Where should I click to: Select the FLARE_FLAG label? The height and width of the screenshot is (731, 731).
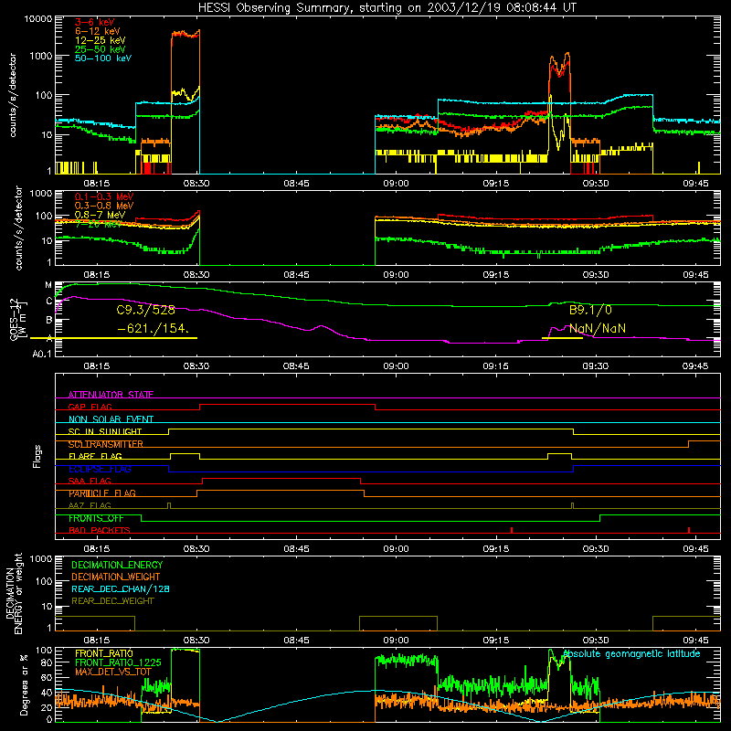point(95,456)
